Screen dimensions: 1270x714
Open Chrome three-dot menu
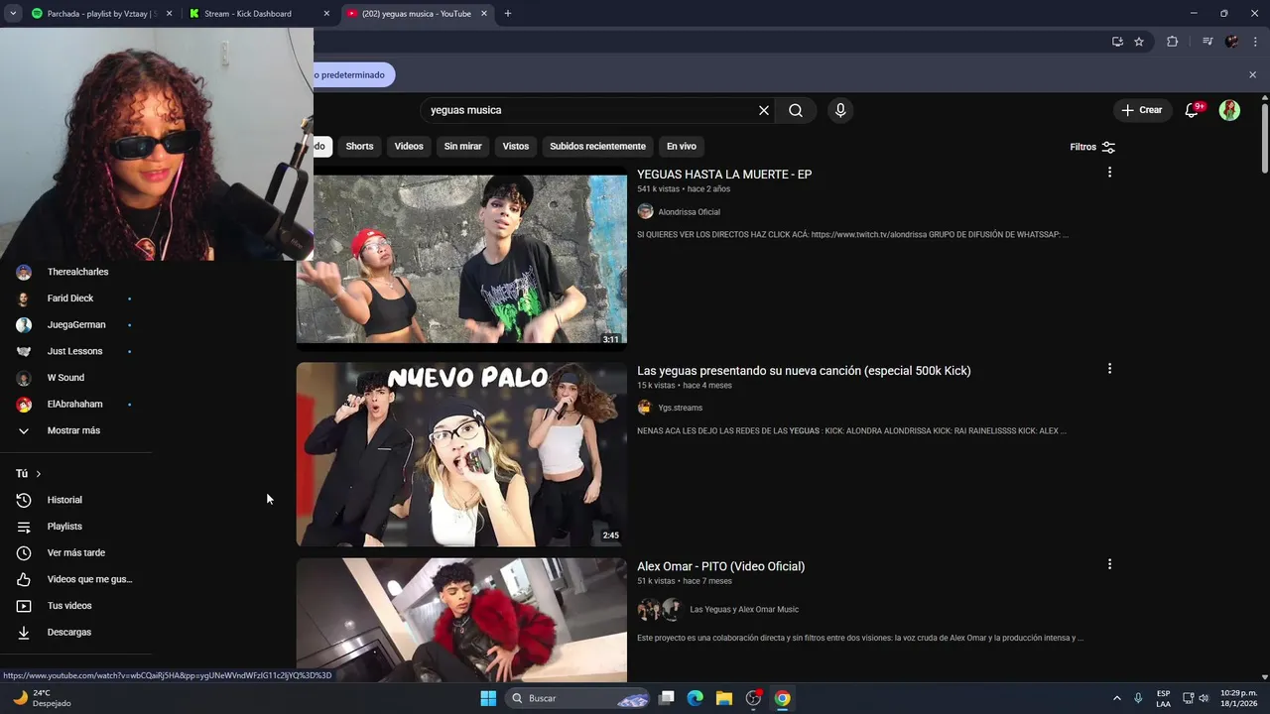[1255, 42]
